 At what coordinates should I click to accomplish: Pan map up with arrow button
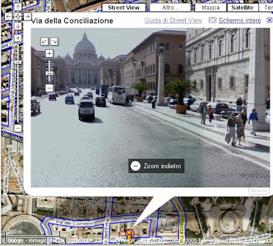(x=18, y=7)
